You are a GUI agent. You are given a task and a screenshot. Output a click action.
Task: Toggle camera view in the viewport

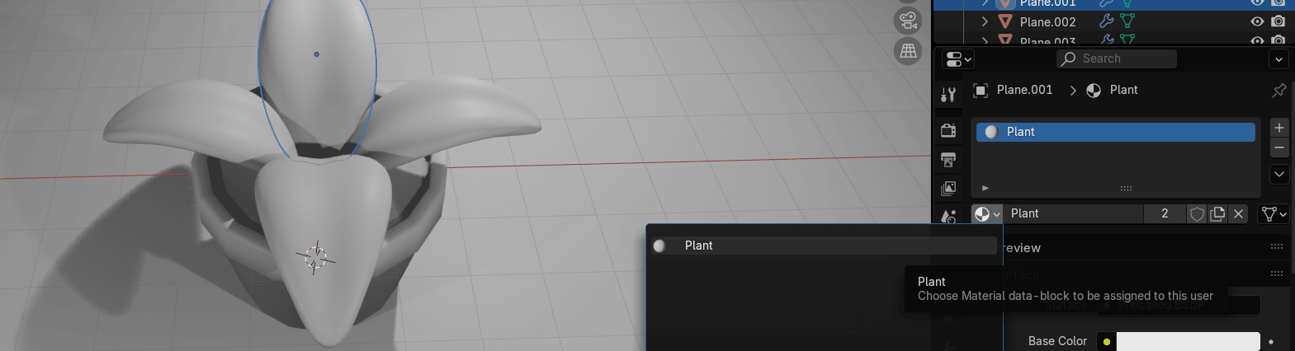pyautogui.click(x=908, y=20)
